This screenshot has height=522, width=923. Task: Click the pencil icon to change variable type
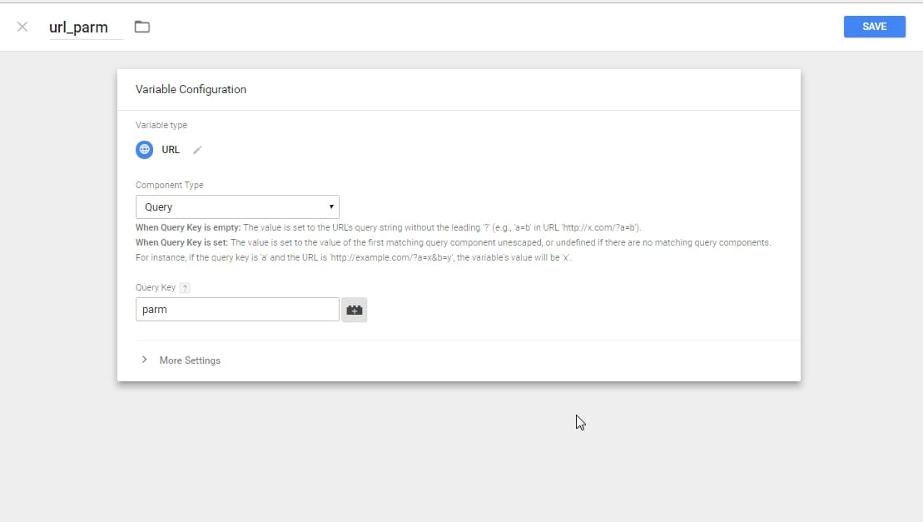[197, 151]
